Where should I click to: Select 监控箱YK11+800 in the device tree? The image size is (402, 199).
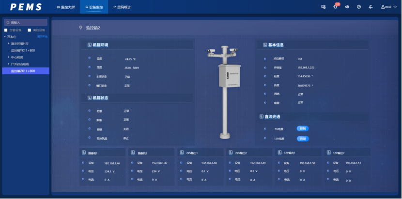tap(23, 50)
